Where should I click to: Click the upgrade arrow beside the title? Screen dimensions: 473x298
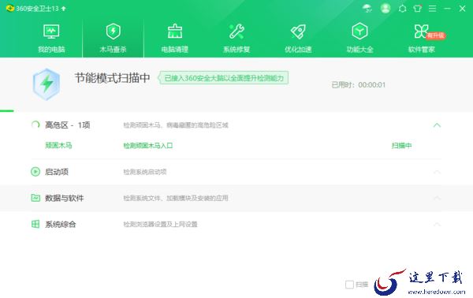tap(63, 9)
